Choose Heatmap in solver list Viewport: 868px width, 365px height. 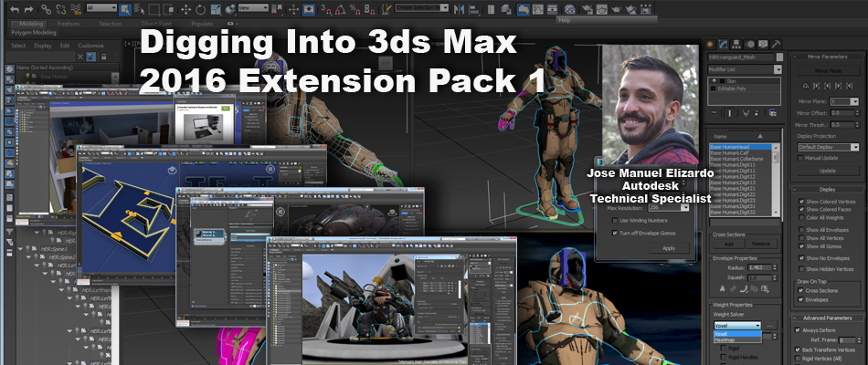point(738,340)
